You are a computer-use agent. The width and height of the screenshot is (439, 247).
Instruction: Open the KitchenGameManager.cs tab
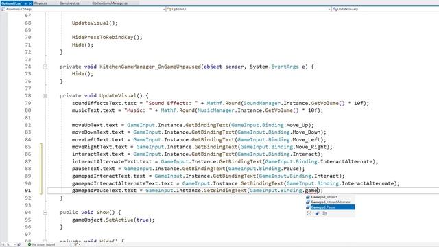pyautogui.click(x=110, y=3)
